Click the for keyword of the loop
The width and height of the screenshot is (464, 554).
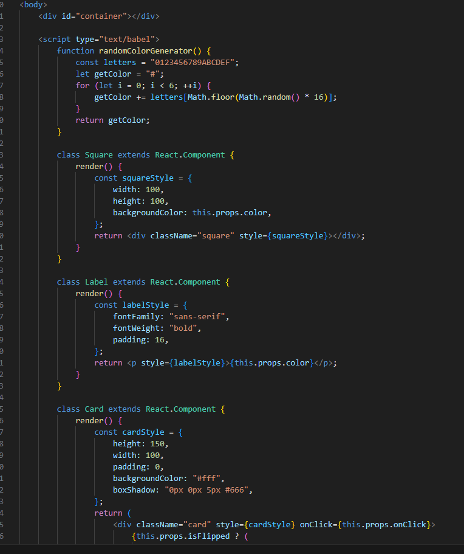point(83,86)
